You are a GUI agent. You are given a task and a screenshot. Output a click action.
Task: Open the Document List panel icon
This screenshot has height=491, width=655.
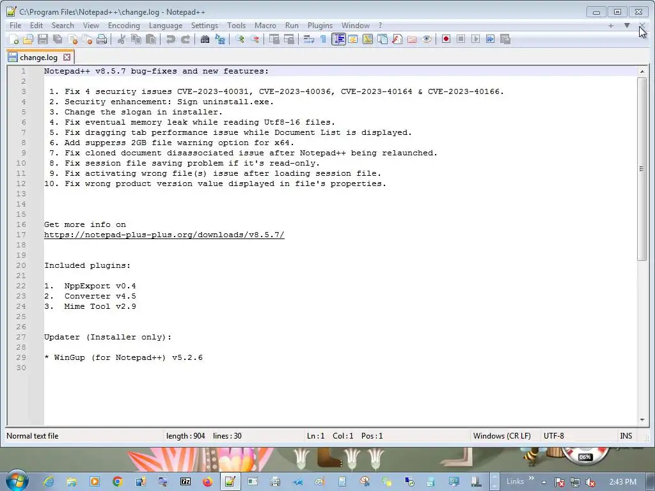383,39
